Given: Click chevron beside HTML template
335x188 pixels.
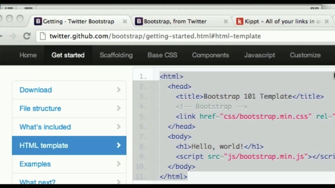Looking at the screenshot, I should pyautogui.click(x=119, y=146).
